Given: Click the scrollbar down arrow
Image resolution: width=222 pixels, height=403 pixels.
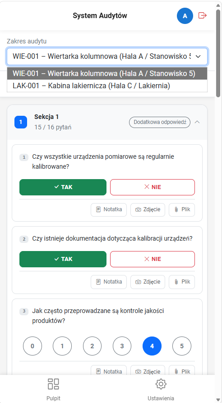Looking at the screenshot, I should tap(218, 399).
